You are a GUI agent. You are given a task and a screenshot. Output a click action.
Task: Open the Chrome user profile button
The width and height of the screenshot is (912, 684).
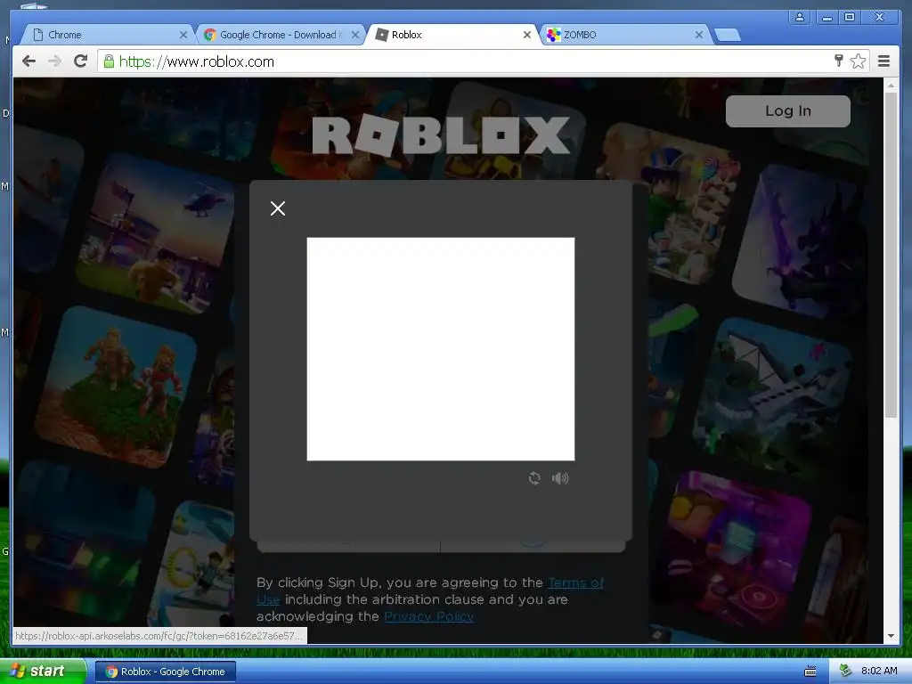[x=800, y=17]
